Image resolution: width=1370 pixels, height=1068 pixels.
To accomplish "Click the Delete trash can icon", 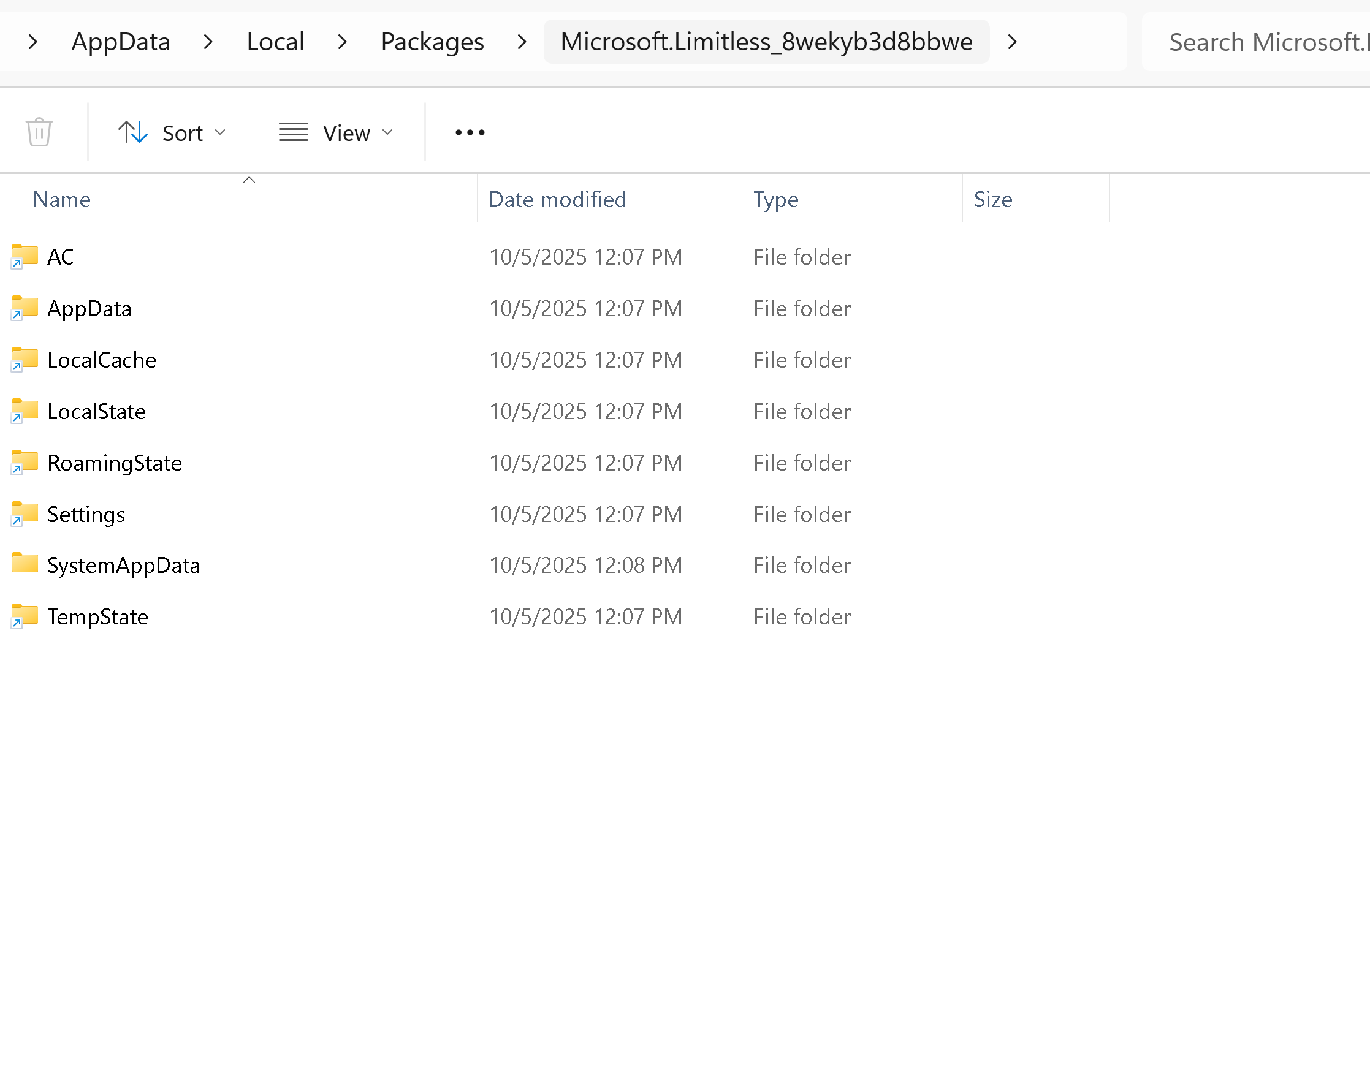I will (39, 132).
